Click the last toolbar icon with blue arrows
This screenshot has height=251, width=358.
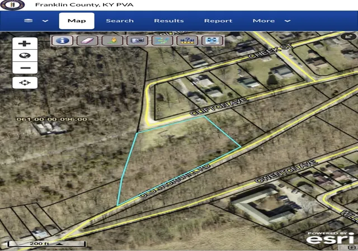click(212, 41)
